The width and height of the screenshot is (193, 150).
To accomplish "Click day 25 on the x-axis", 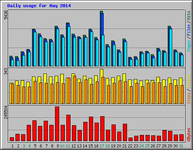I will click(147, 146).
